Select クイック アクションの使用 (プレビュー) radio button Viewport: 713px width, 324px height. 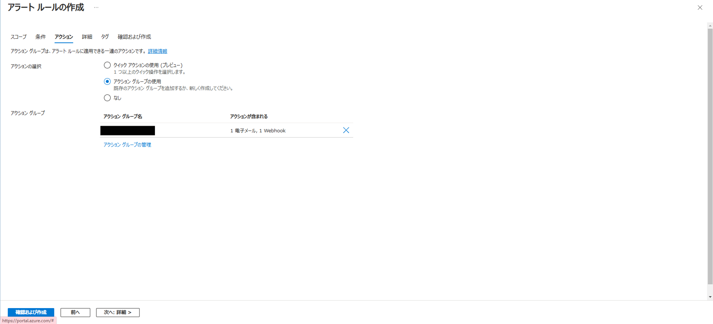coord(107,65)
